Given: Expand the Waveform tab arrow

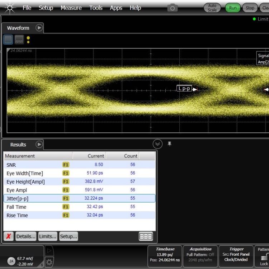Looking at the screenshot, I should pos(39,28).
